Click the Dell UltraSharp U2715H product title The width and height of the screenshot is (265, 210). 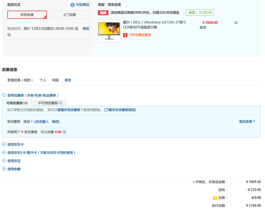[154, 25]
